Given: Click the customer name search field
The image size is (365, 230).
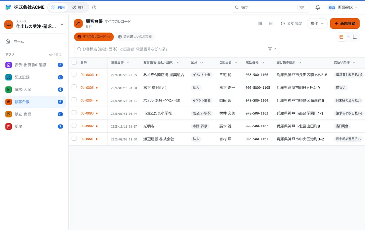Looking at the screenshot, I should point(177,49).
